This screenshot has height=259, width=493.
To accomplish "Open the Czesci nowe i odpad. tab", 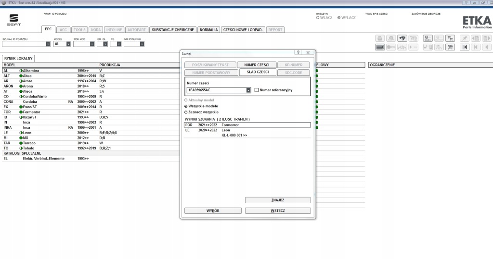I will [x=243, y=30].
